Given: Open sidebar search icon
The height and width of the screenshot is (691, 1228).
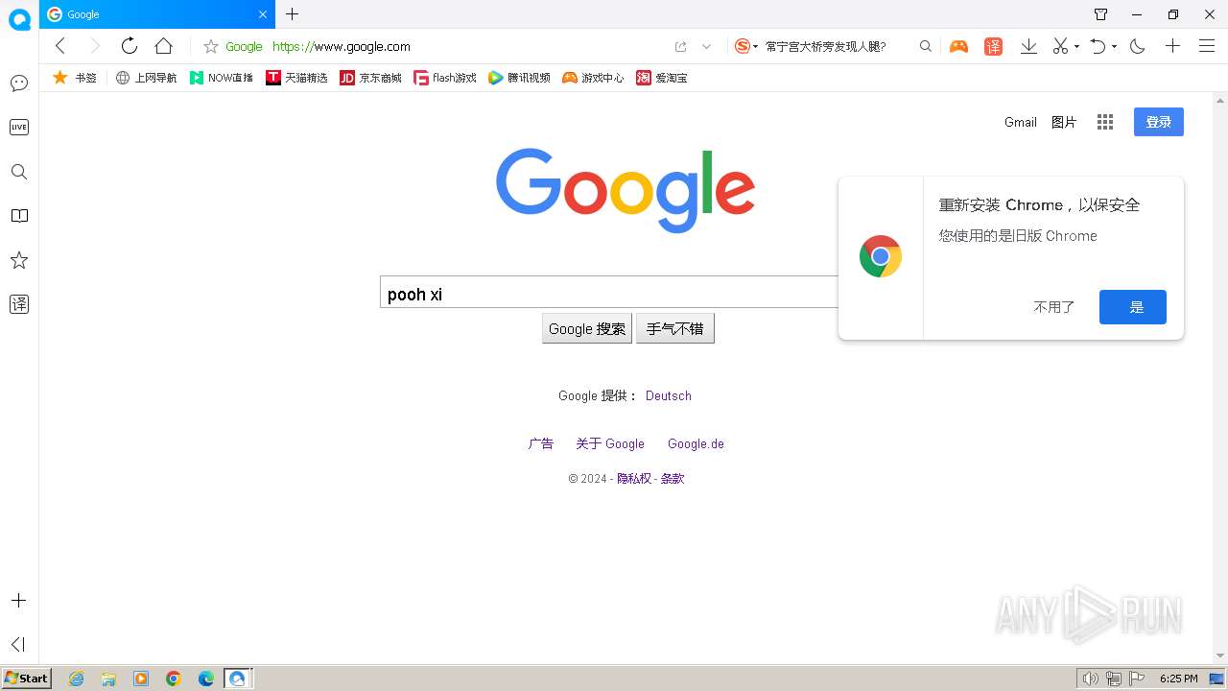Looking at the screenshot, I should click(x=19, y=172).
